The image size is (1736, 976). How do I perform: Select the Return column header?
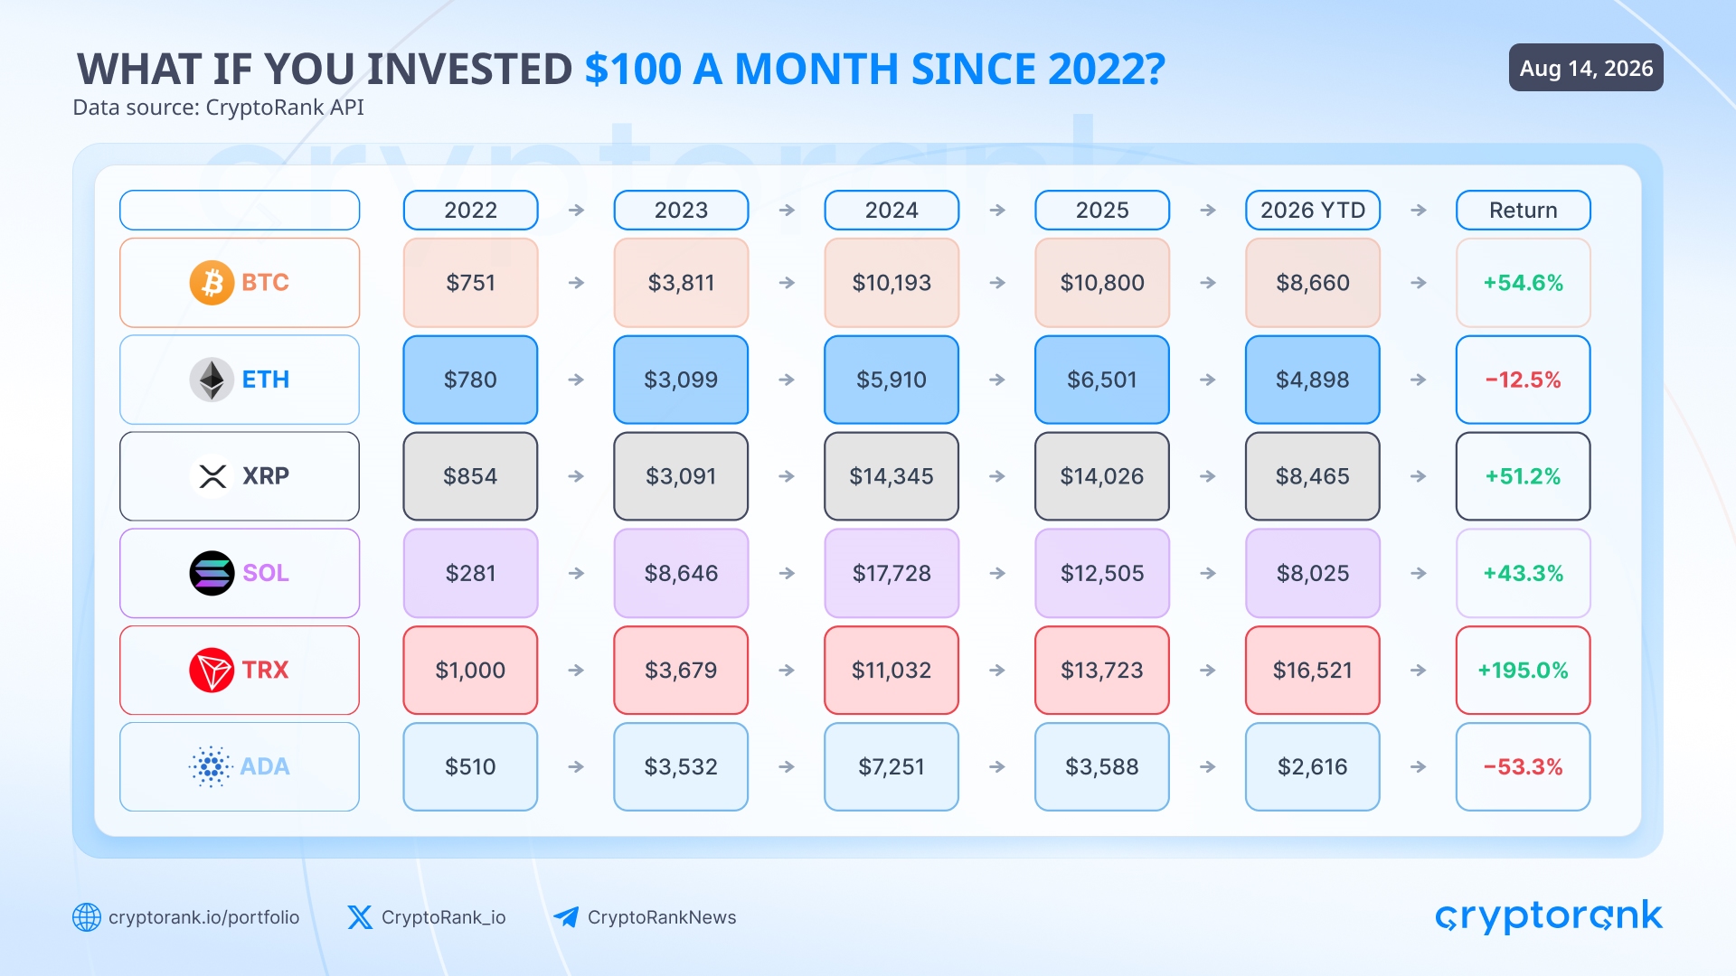point(1524,210)
